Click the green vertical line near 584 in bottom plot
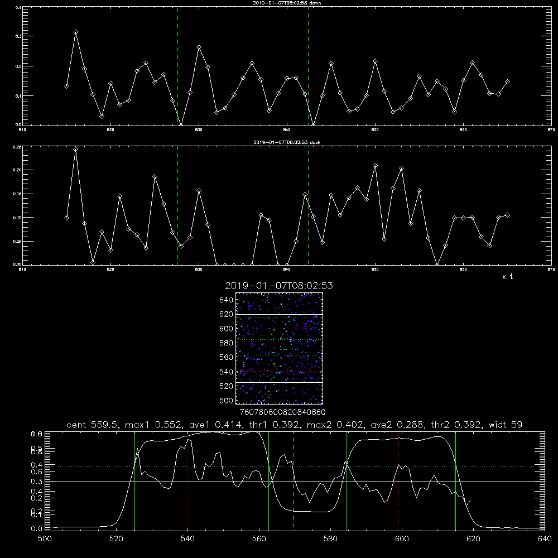The height and width of the screenshot is (558, 558). pos(347,480)
